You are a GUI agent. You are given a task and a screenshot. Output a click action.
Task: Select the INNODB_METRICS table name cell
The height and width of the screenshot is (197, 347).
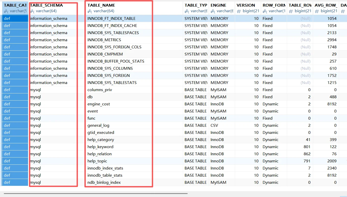click(104, 40)
